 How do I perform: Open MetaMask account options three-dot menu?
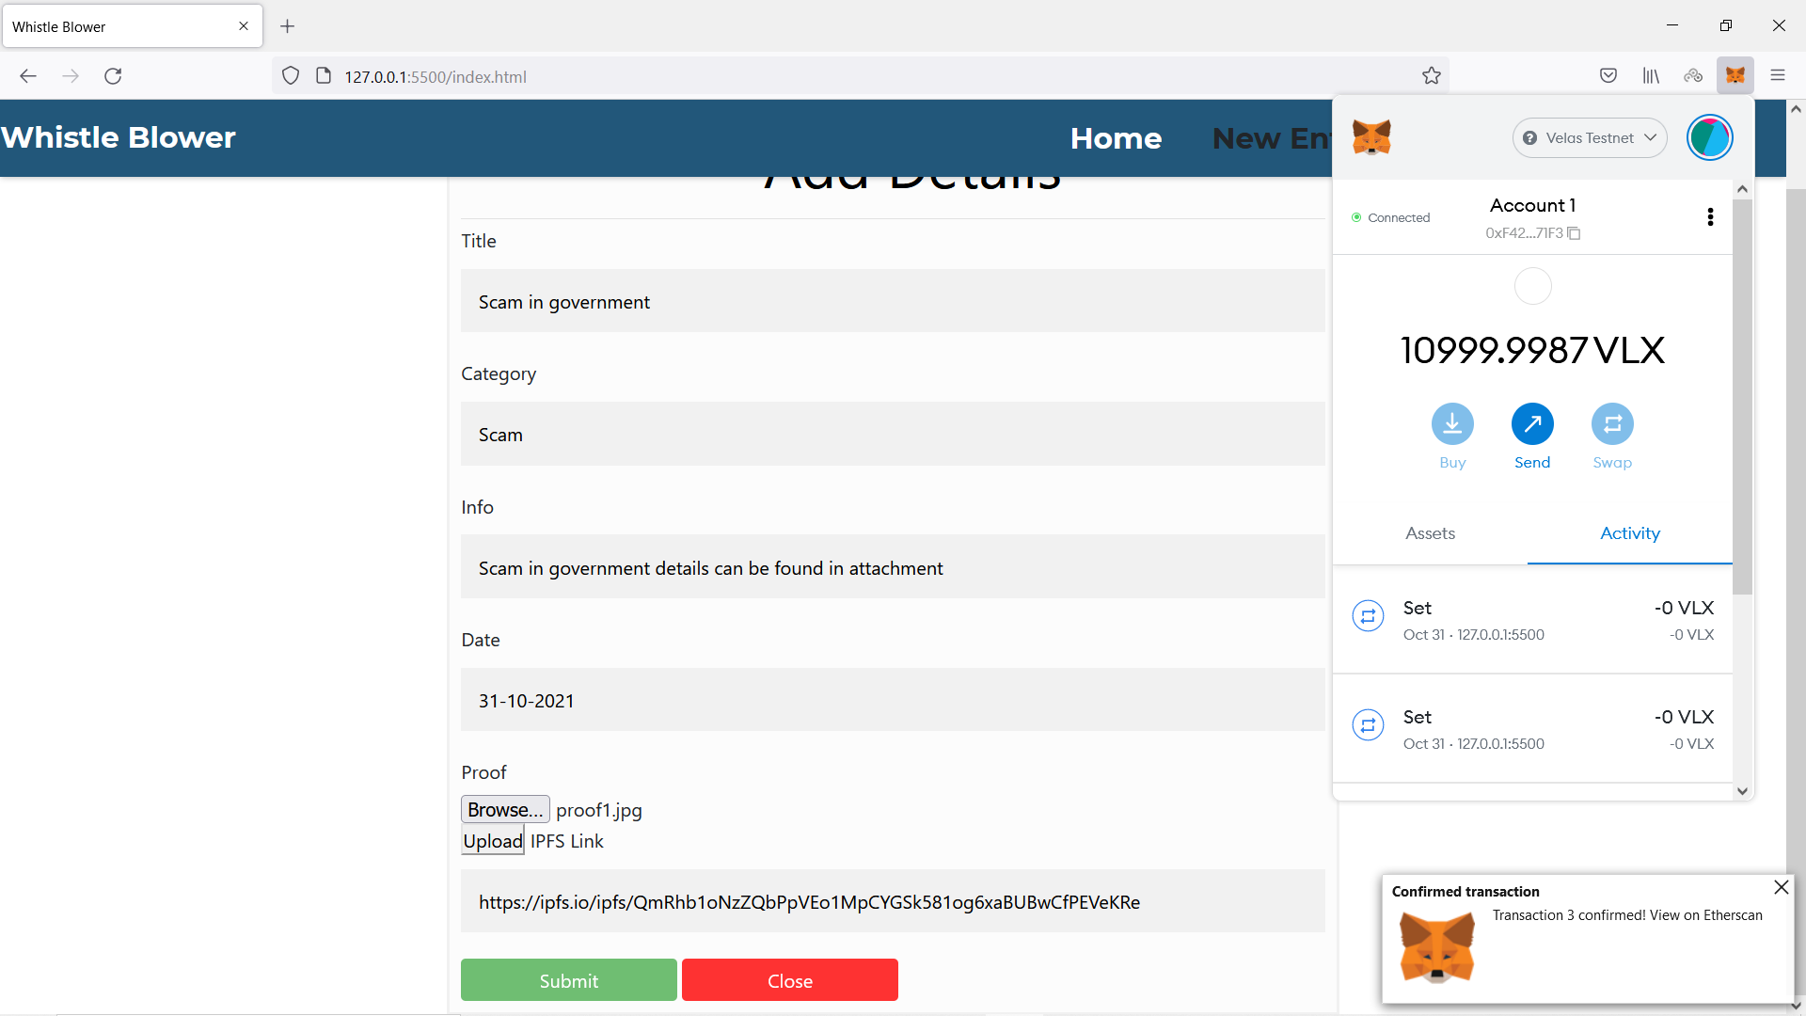click(x=1710, y=217)
